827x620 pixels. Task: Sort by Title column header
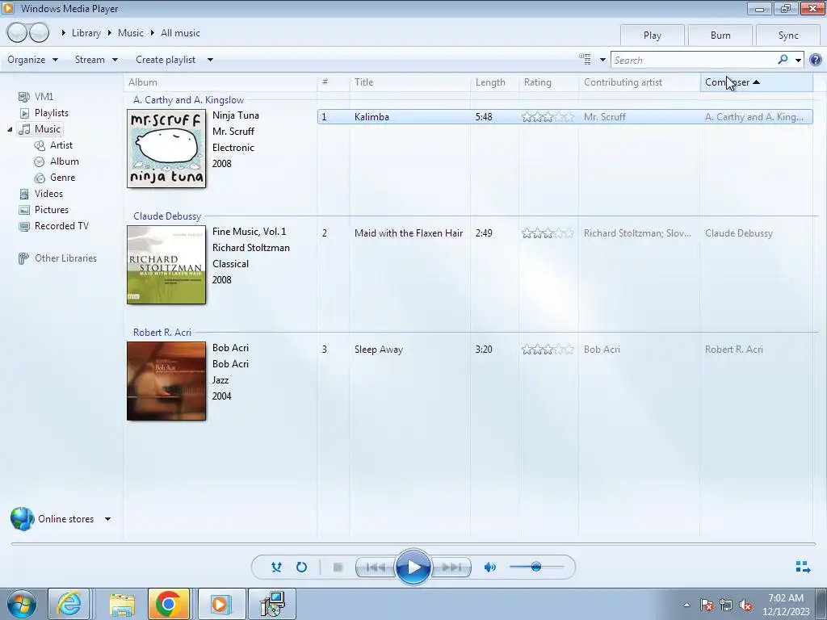pyautogui.click(x=409, y=82)
